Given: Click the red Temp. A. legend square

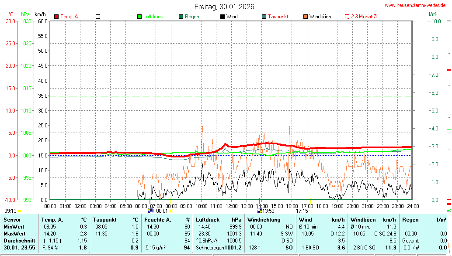Looking at the screenshot, I should point(56,17).
